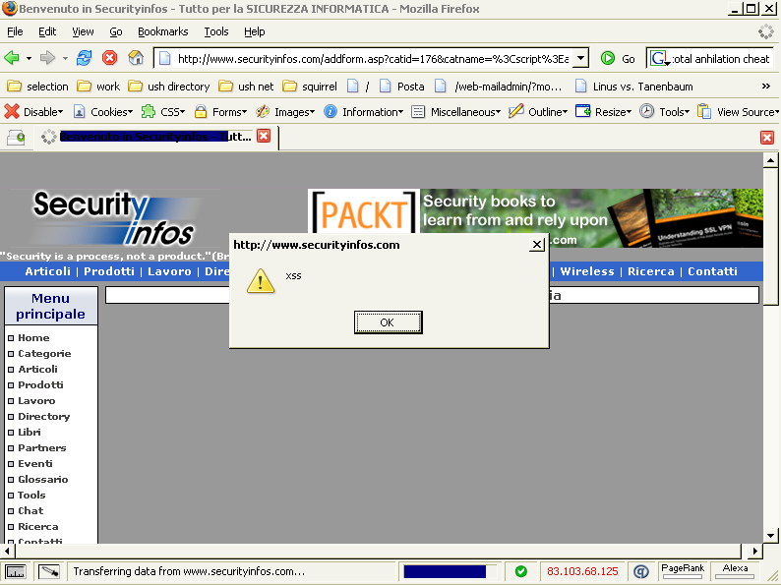This screenshot has height=585, width=781.
Task: Click OK in the xss alert dialog
Action: click(x=388, y=322)
